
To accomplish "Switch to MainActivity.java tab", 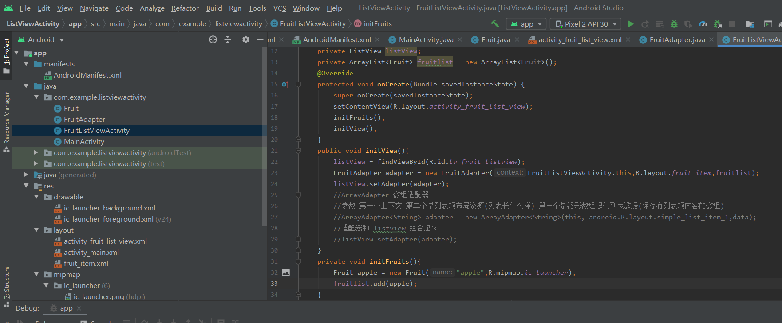I will click(426, 39).
